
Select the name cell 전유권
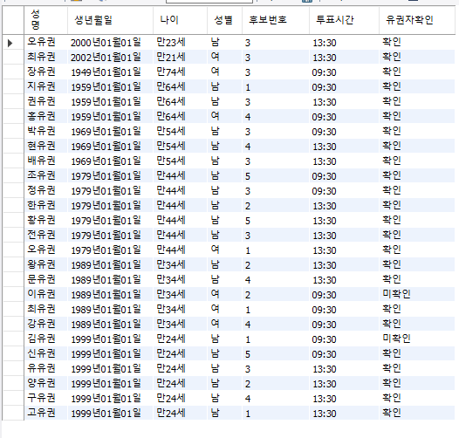coord(46,236)
